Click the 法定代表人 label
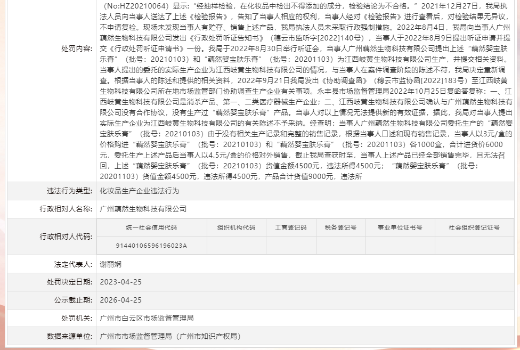This screenshot has height=350, width=520. (x=73, y=264)
